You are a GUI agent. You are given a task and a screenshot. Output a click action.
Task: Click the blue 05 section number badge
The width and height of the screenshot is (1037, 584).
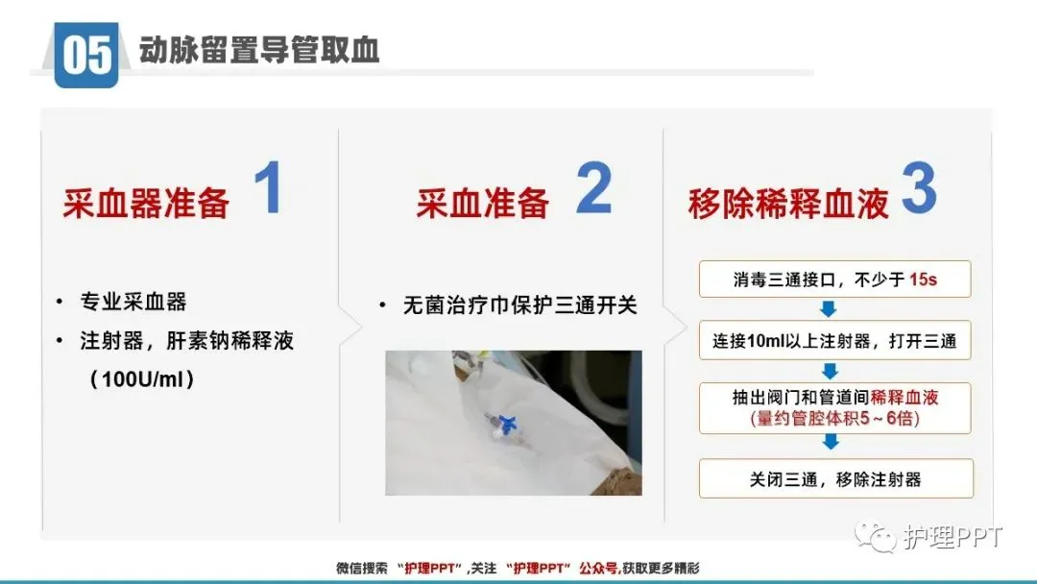pyautogui.click(x=86, y=55)
